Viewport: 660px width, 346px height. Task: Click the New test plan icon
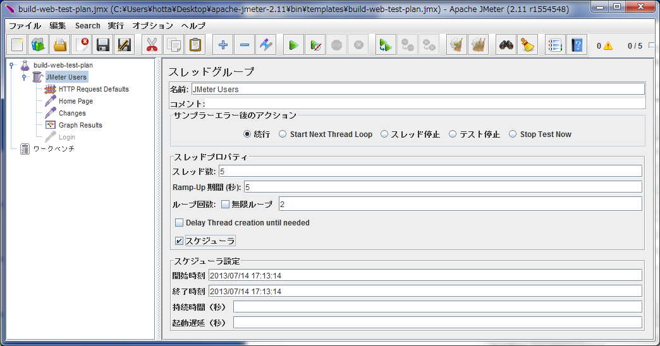pos(17,45)
